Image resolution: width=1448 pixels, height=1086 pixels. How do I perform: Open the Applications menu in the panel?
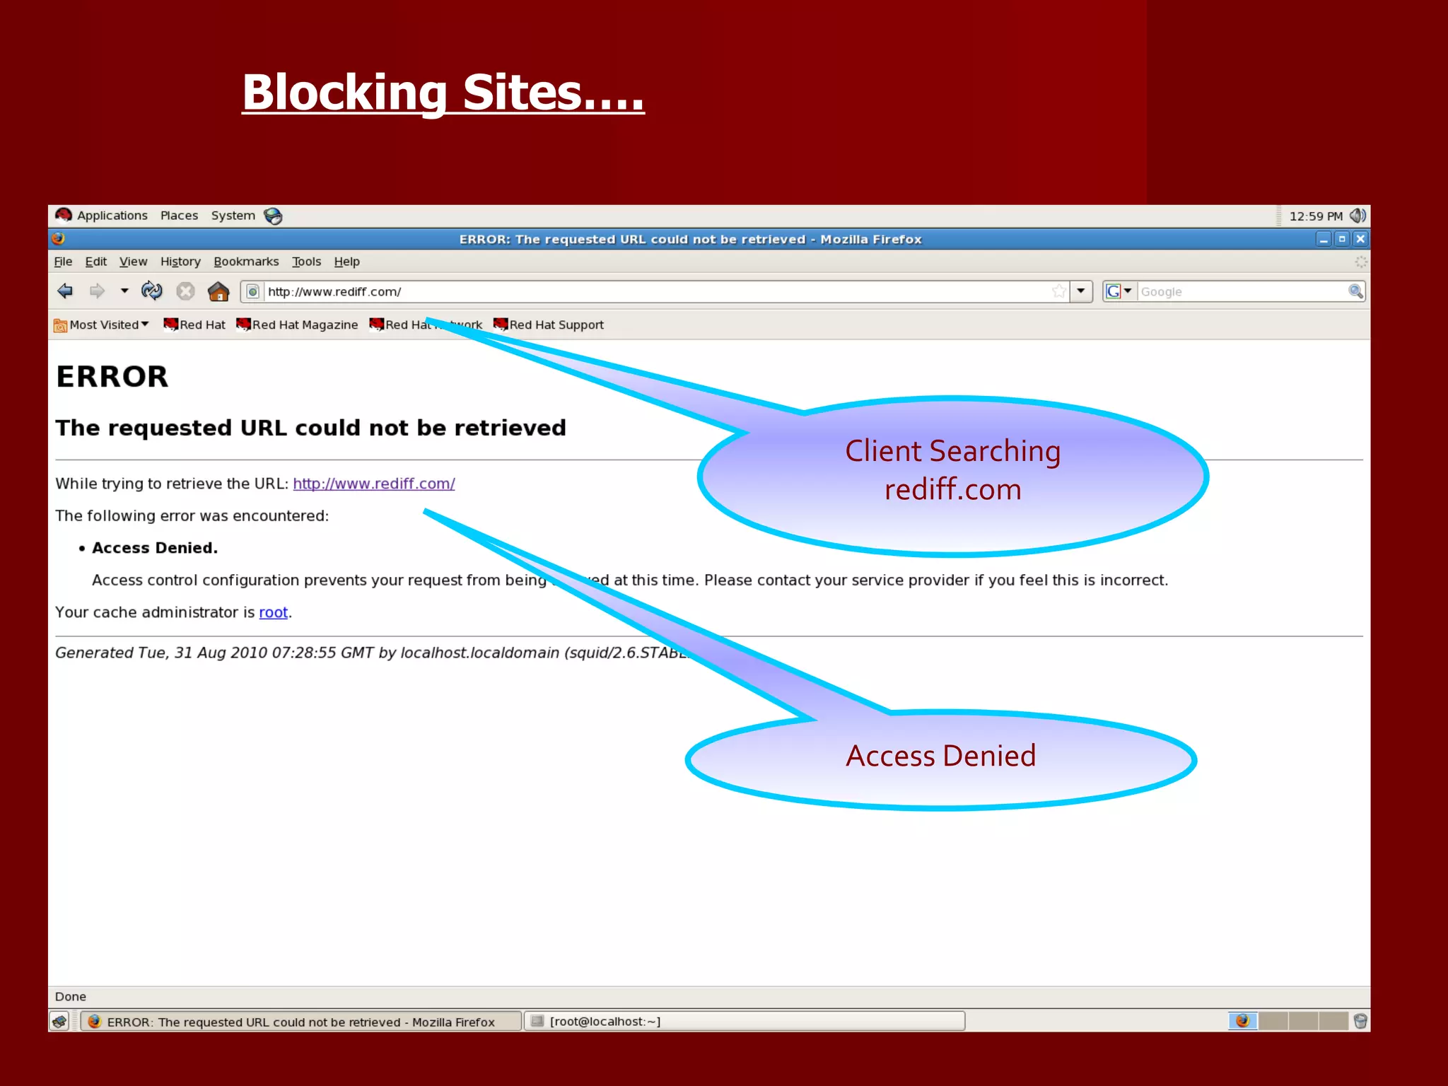pos(102,216)
